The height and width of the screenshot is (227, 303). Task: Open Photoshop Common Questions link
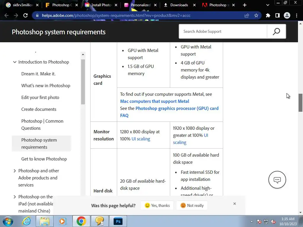pyautogui.click(x=42, y=124)
